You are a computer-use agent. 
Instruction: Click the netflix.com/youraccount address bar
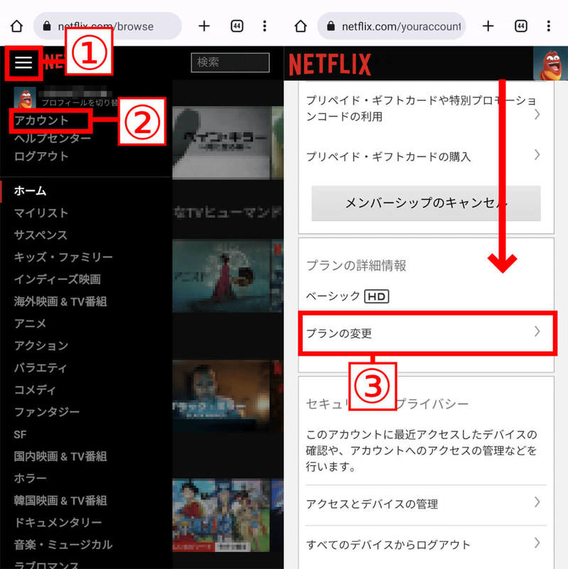(x=392, y=26)
